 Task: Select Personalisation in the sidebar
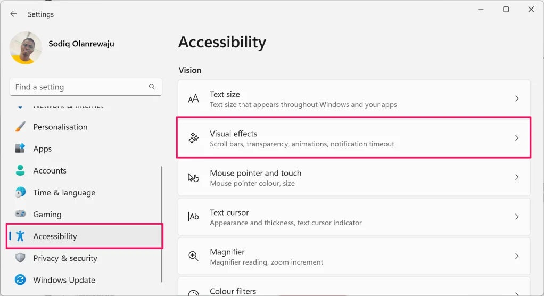(60, 127)
